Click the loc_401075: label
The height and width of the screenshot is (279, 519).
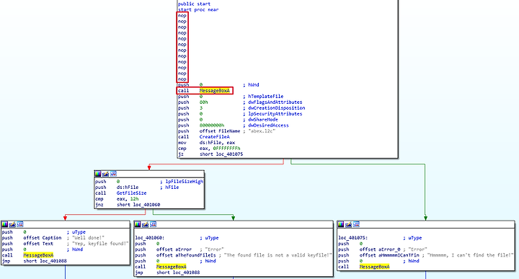click(352, 238)
